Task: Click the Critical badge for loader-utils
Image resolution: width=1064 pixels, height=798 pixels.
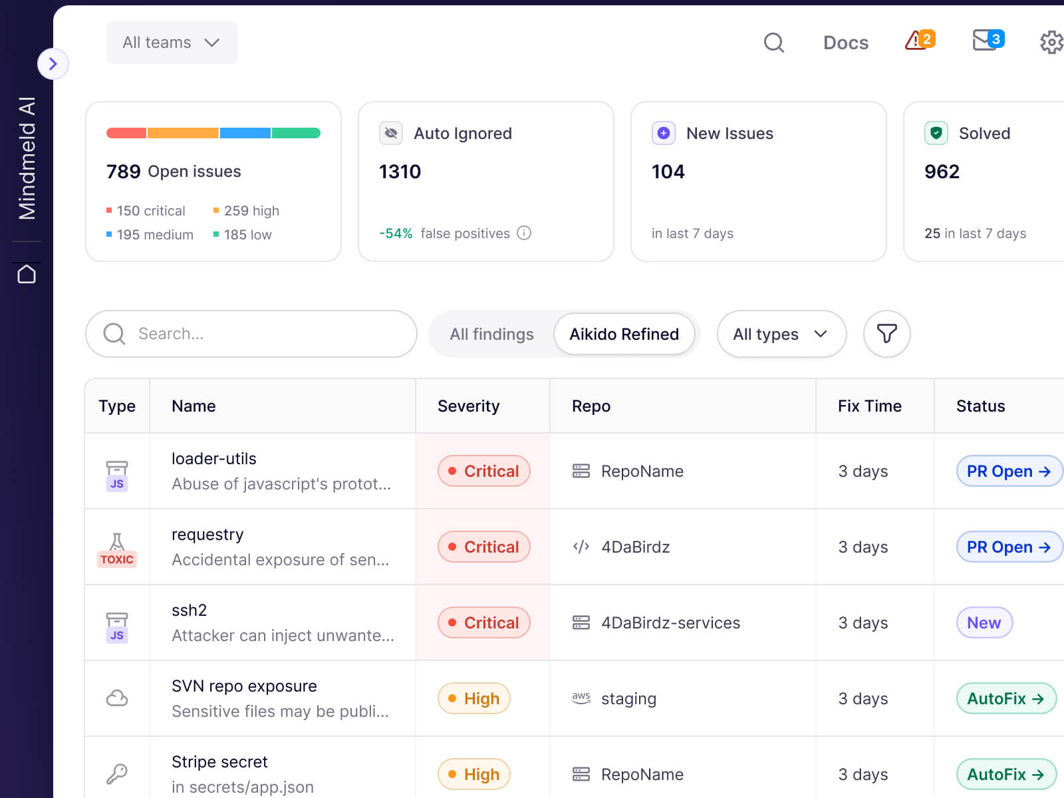Action: (483, 471)
